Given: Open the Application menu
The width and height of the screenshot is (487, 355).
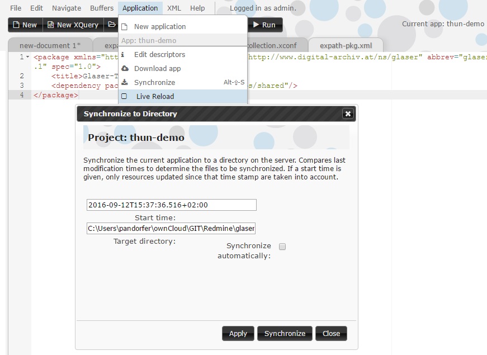Looking at the screenshot, I should pyautogui.click(x=140, y=8).
